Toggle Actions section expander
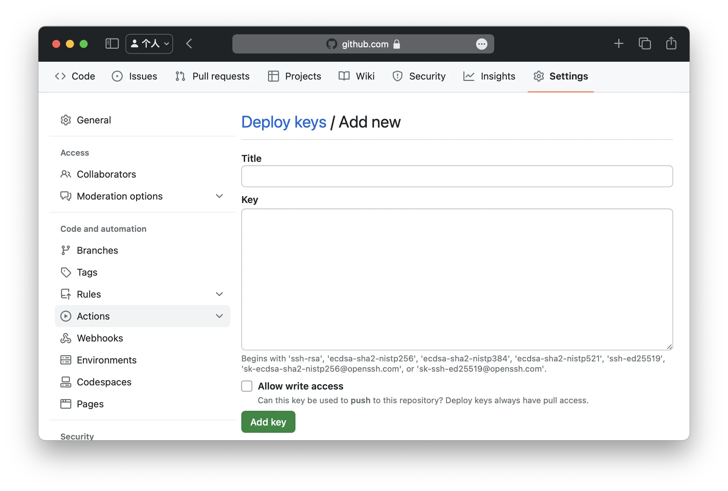 point(219,316)
